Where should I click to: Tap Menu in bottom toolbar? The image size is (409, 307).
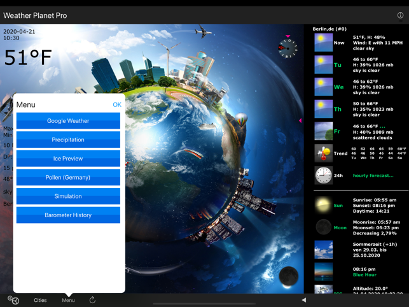tap(68, 300)
